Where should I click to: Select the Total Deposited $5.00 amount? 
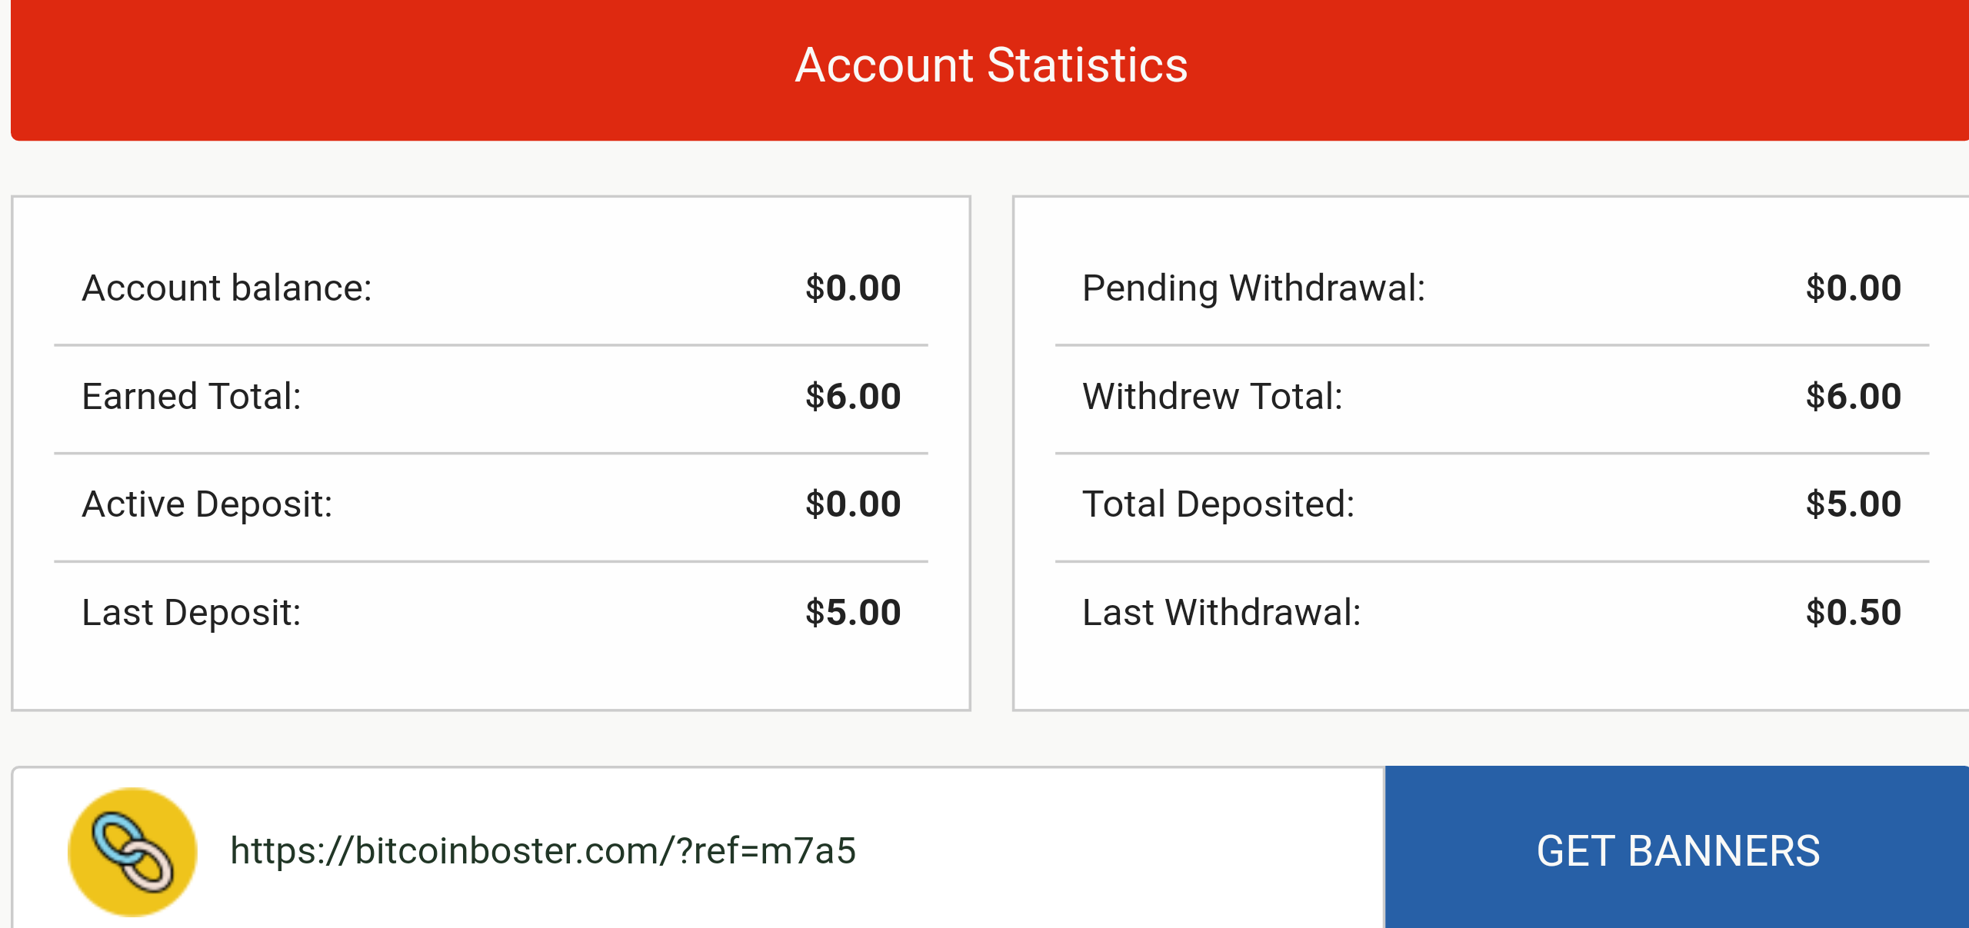pos(1854,504)
